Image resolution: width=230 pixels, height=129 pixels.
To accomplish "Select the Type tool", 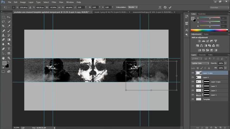I will pyautogui.click(x=9, y=49).
